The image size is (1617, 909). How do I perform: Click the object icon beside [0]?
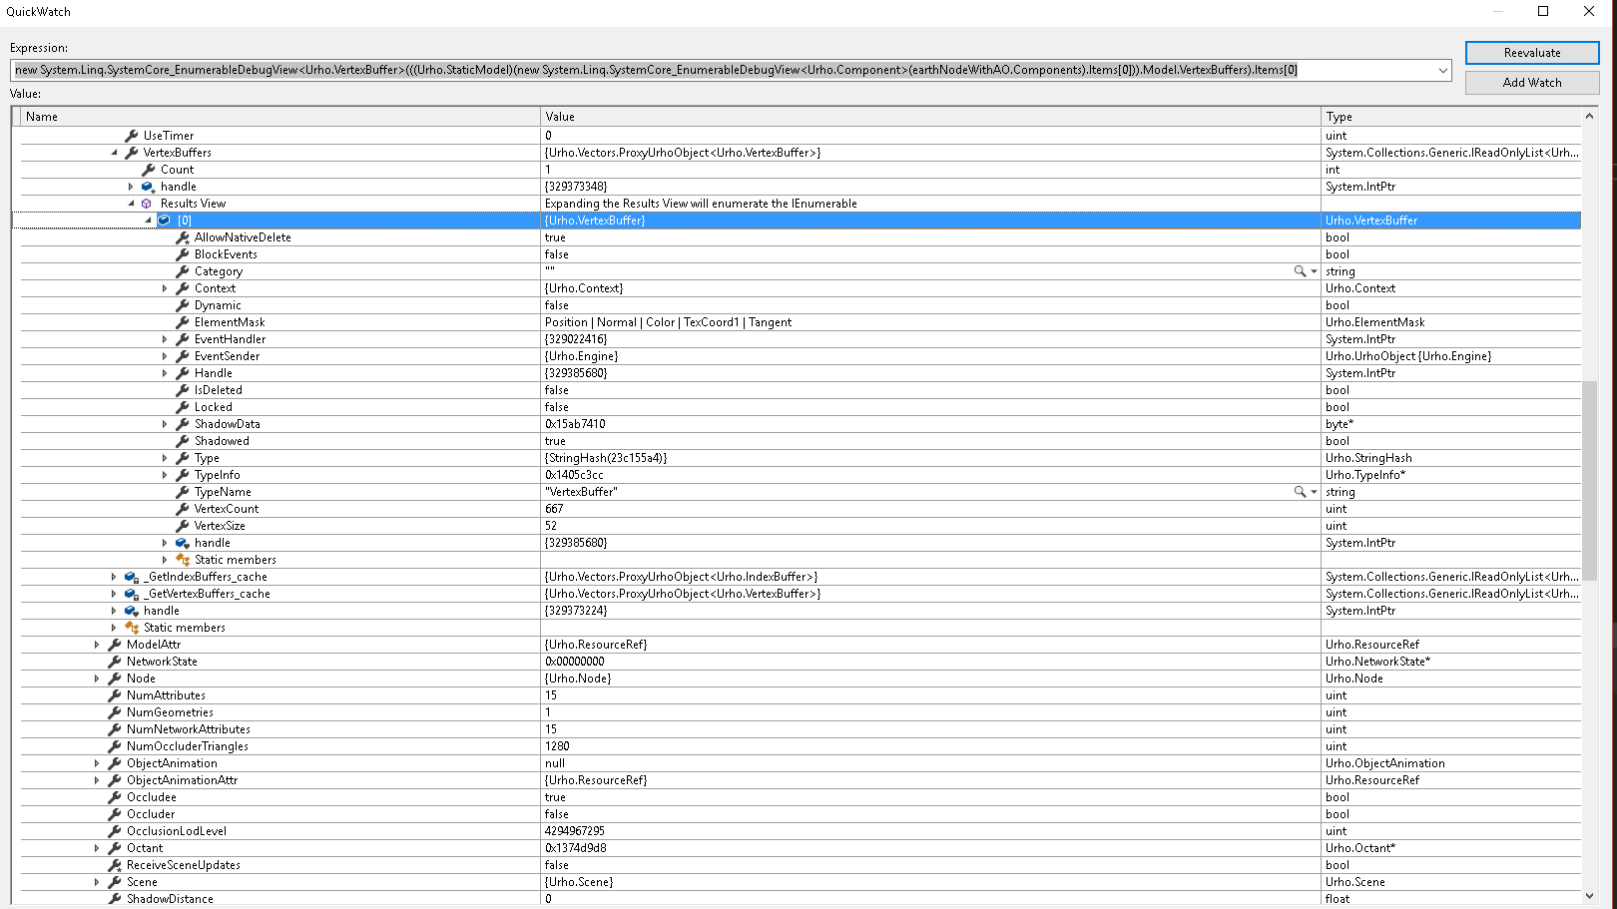tap(165, 221)
